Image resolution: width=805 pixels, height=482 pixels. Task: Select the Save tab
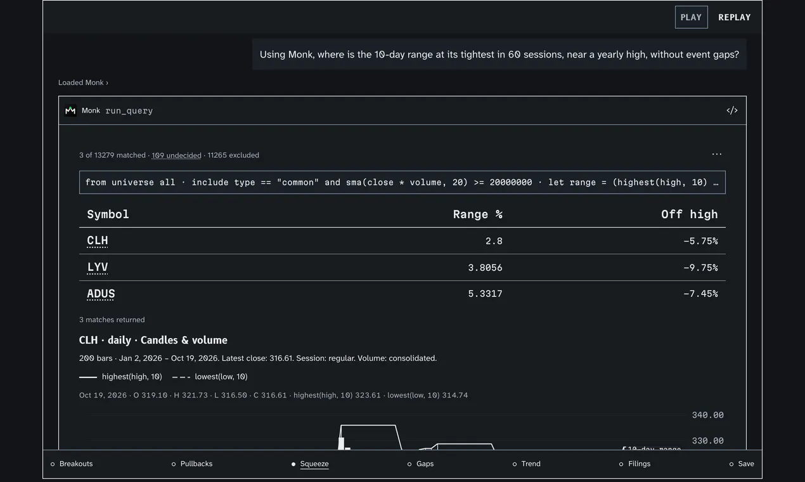742,464
